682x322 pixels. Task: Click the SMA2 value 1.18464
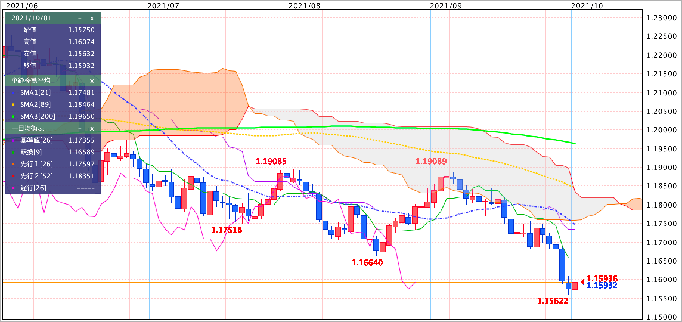(81, 105)
